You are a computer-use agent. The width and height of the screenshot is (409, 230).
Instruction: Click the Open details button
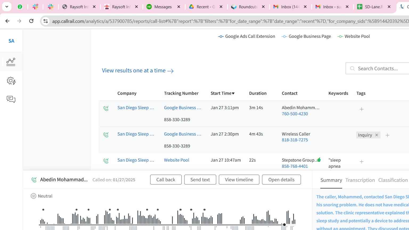(x=281, y=180)
